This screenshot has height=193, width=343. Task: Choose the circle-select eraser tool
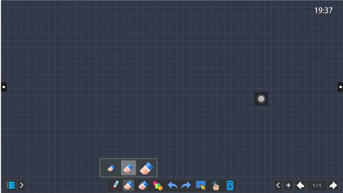pyautogui.click(x=143, y=185)
